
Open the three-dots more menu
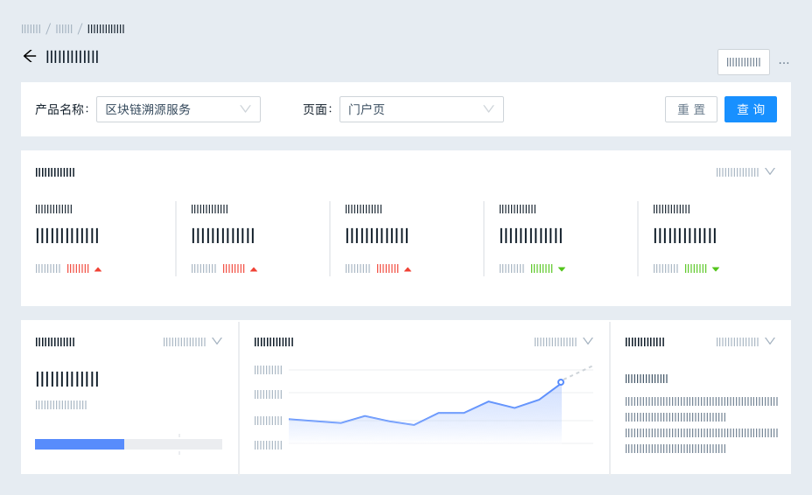(784, 63)
